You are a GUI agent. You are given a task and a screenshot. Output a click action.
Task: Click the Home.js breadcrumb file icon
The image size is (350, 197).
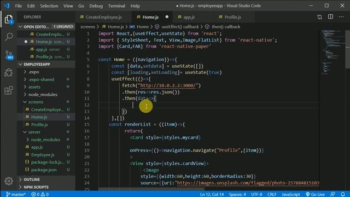(104, 27)
